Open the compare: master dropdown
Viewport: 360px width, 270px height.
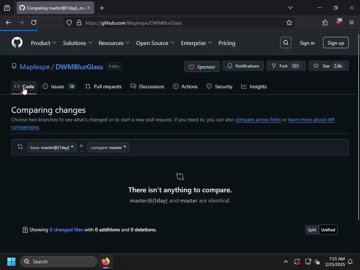coord(108,147)
